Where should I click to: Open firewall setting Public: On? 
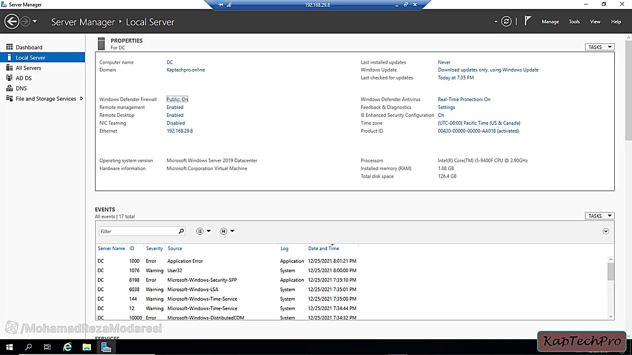coord(177,99)
